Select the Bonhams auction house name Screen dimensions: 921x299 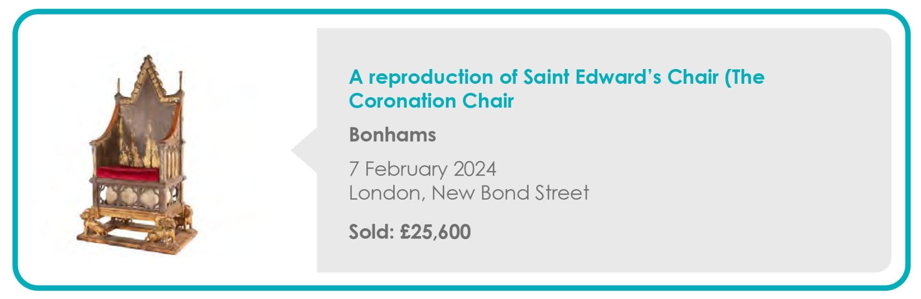(392, 135)
